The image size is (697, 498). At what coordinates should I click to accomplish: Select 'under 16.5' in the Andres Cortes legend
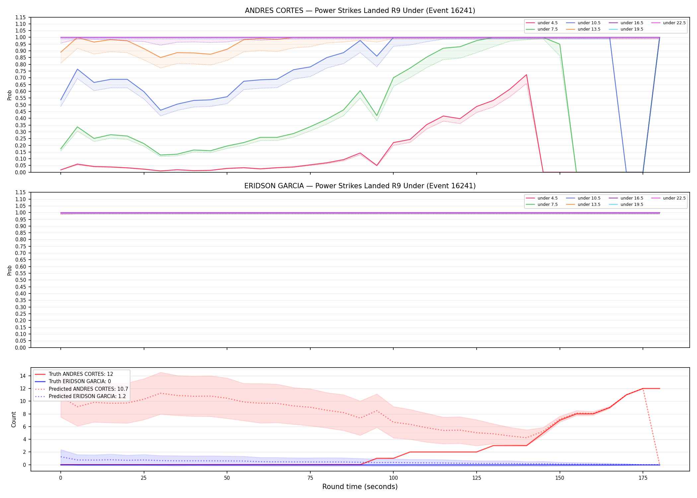(626, 23)
